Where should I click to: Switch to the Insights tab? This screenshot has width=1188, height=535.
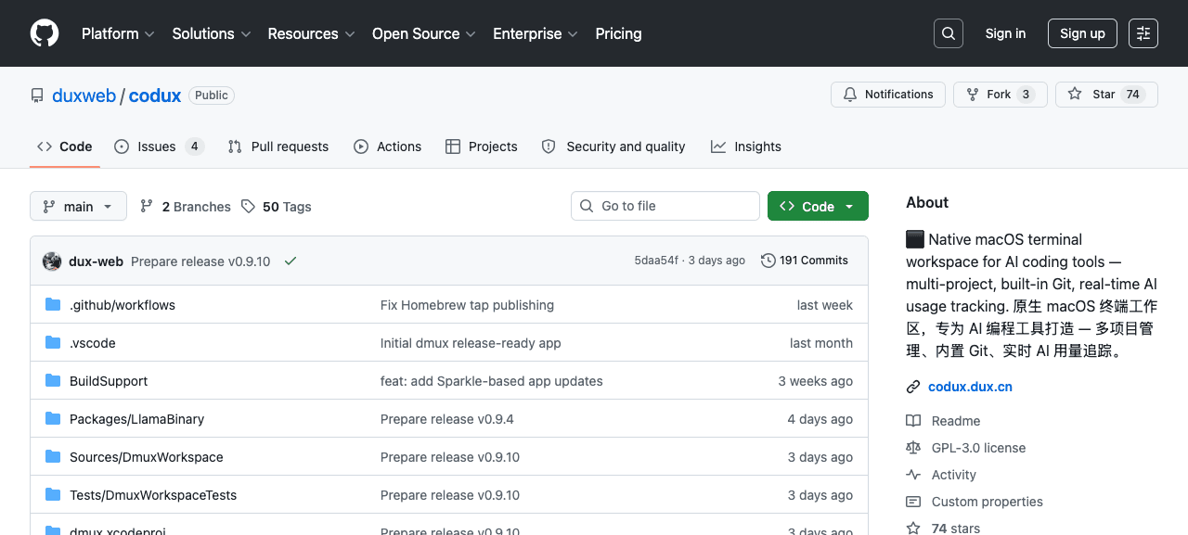pyautogui.click(x=745, y=146)
